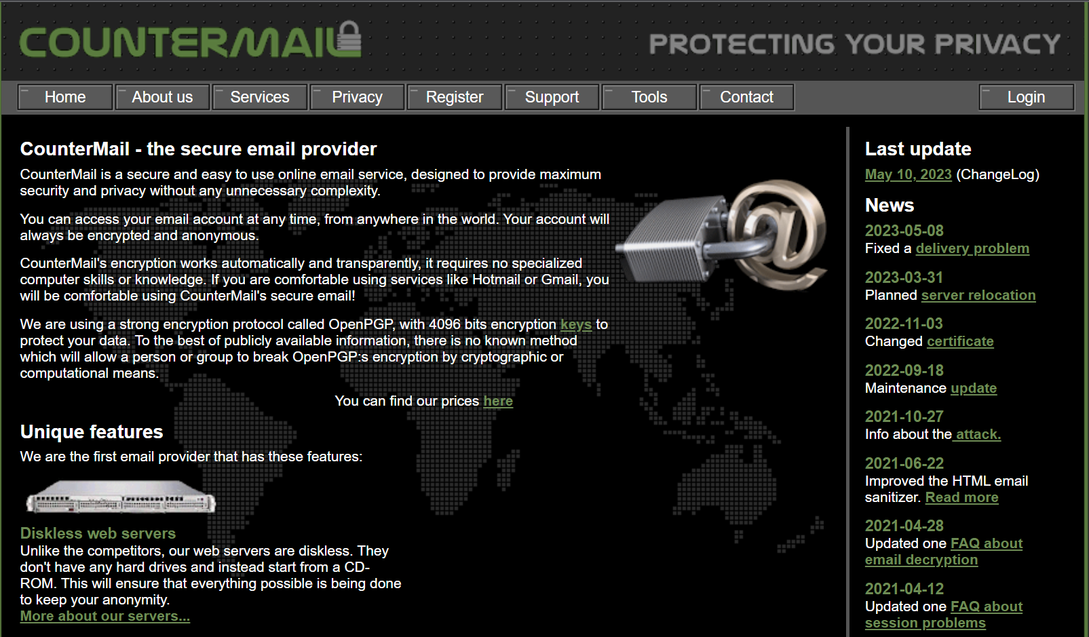This screenshot has height=637, width=1089.
Task: Open the Contact page
Action: 746,97
